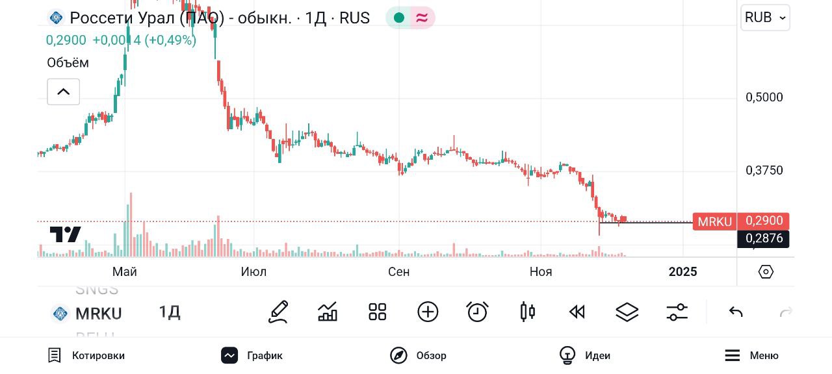Image resolution: width=832 pixels, height=374 pixels.
Task: Toggle the green market status indicator
Action: point(399,18)
